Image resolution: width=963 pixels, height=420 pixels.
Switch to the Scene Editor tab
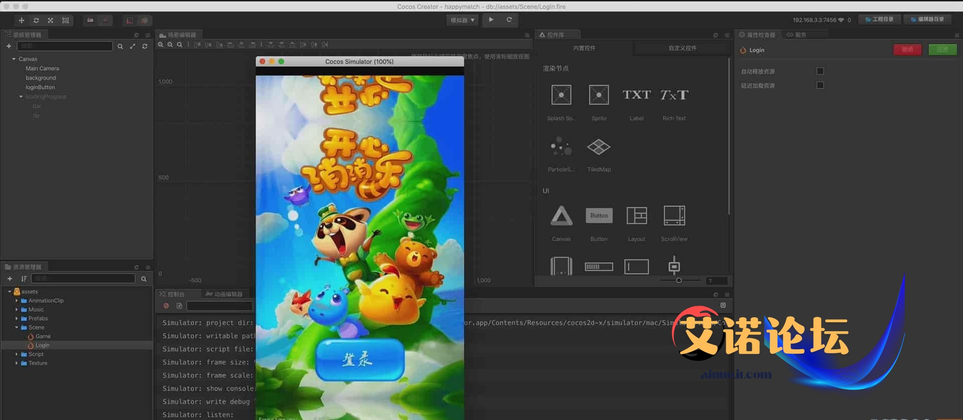(178, 35)
